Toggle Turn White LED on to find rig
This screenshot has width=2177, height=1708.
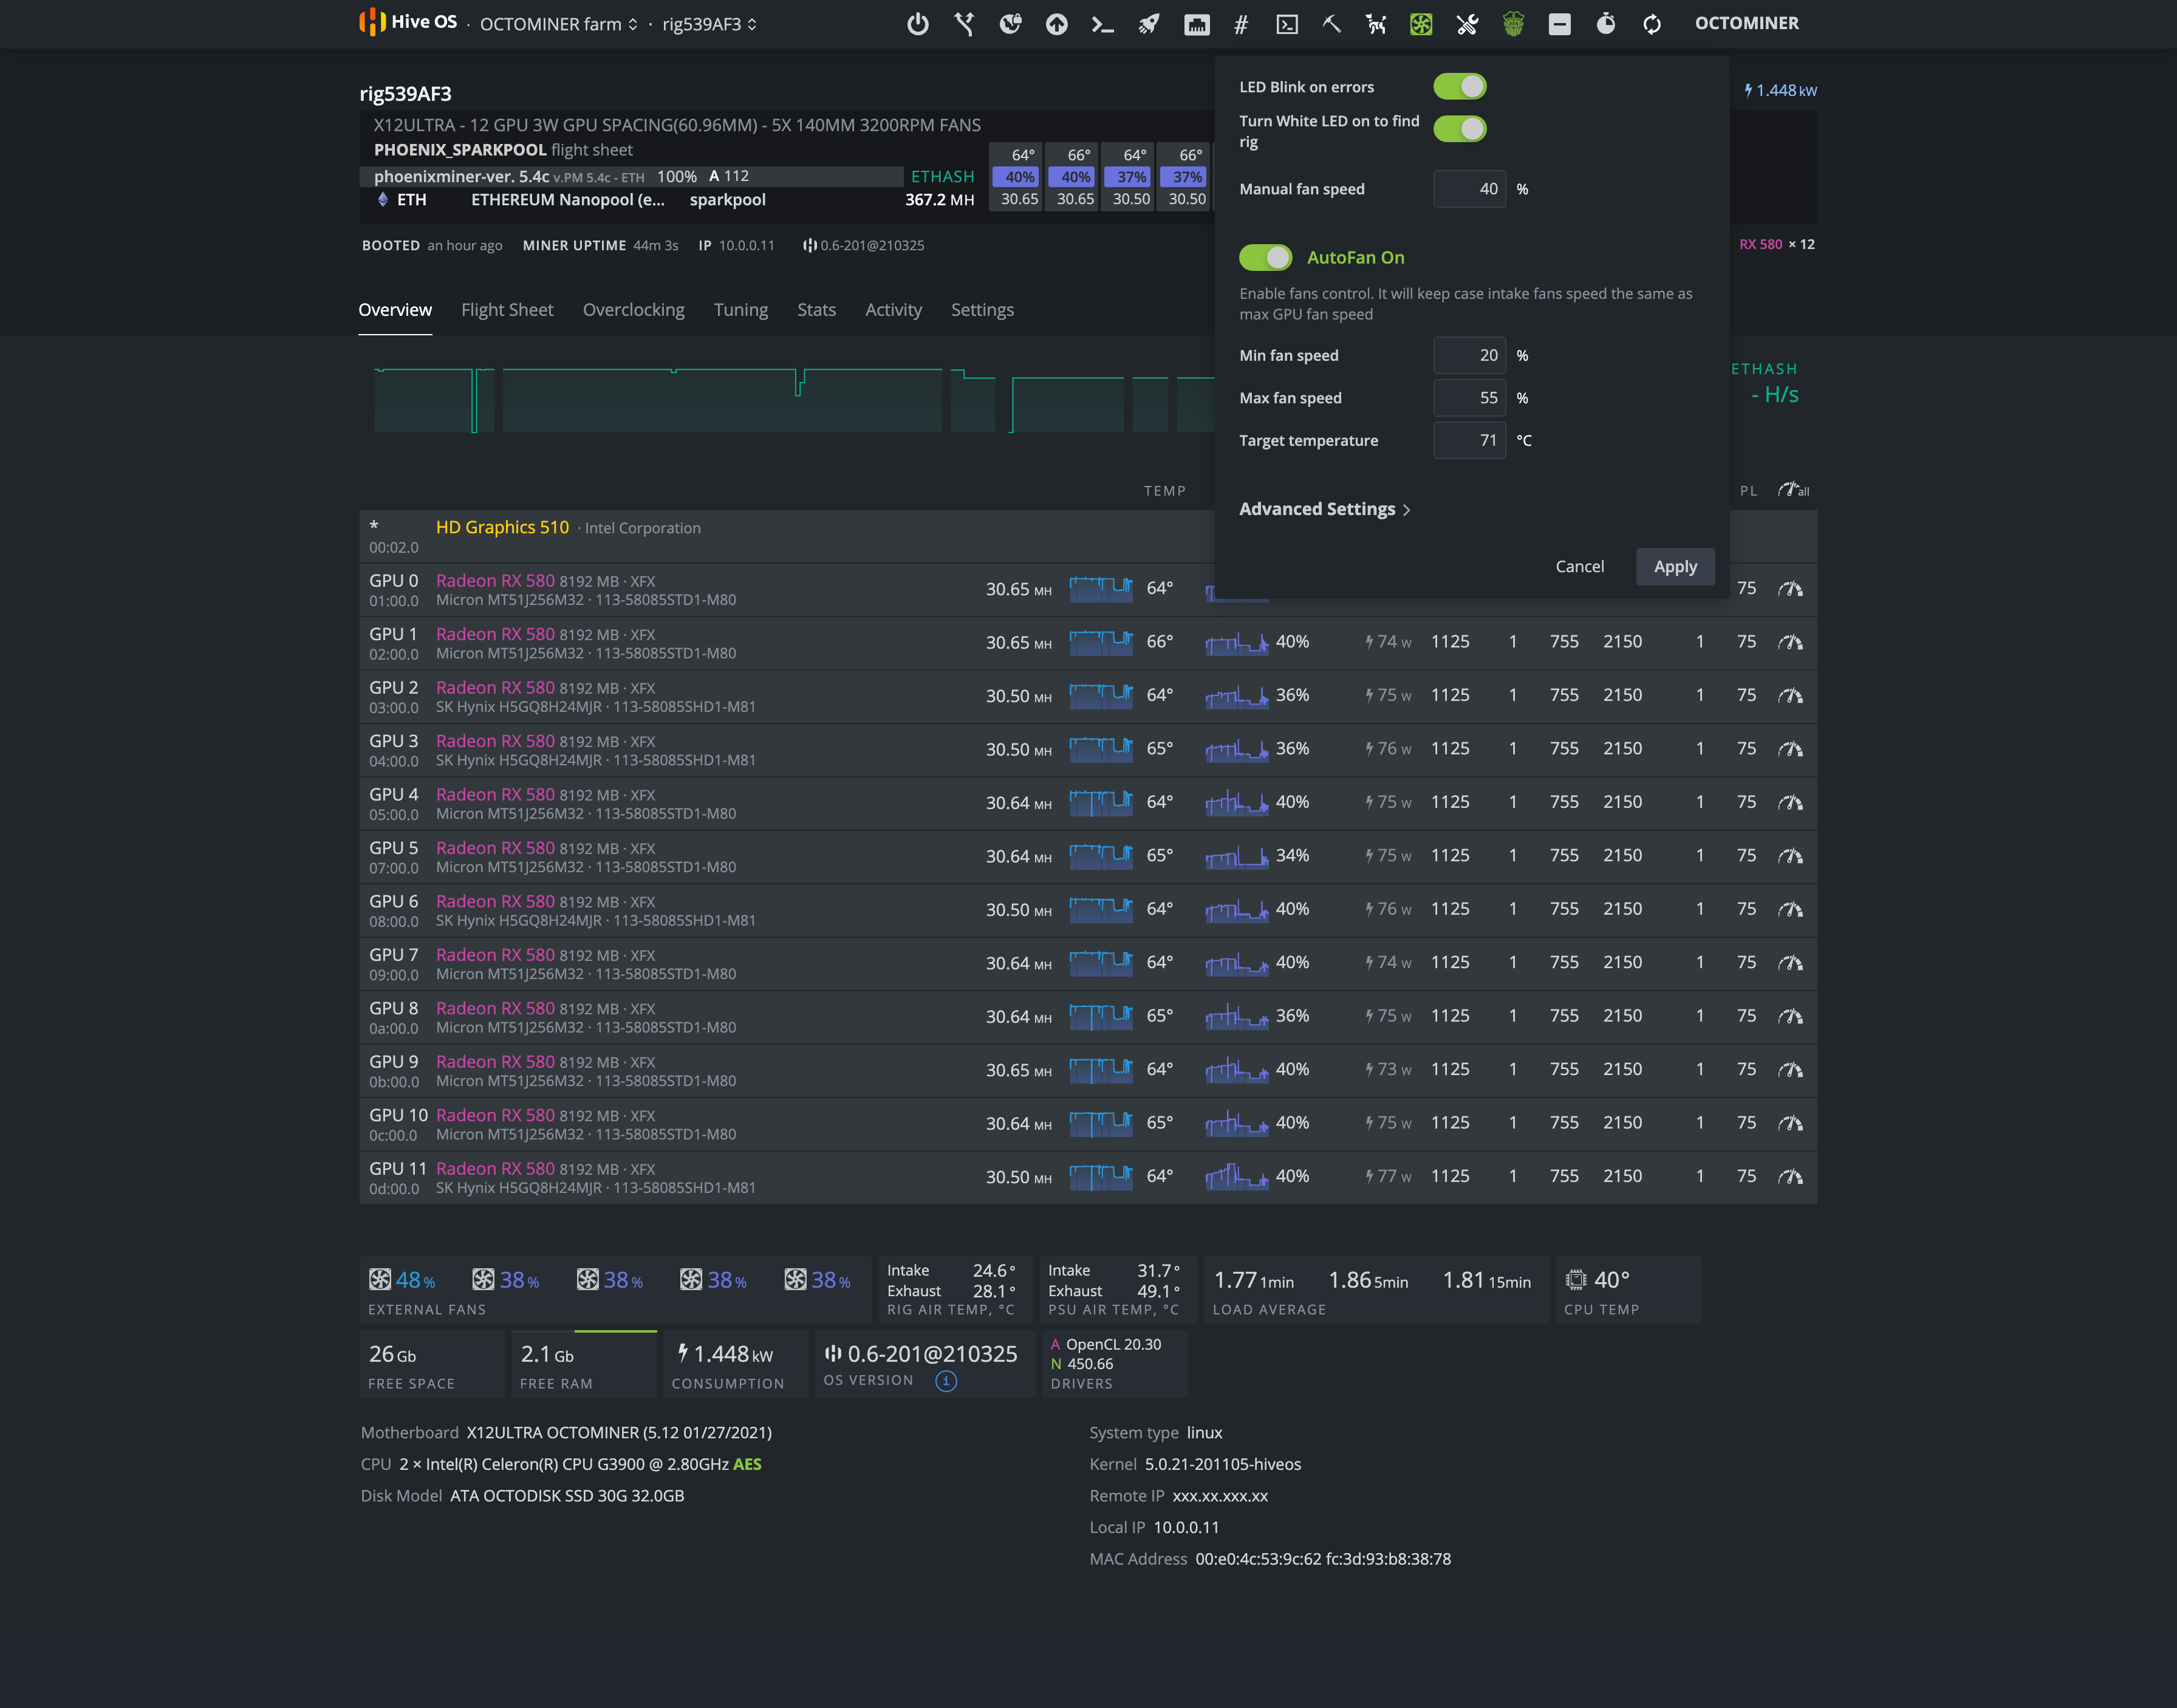click(x=1459, y=129)
